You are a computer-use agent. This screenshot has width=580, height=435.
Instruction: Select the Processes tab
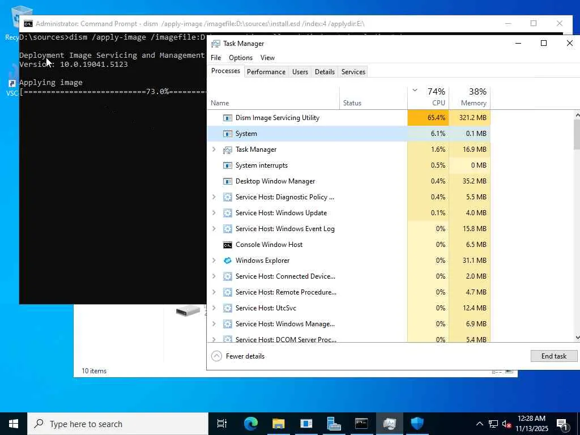click(225, 71)
